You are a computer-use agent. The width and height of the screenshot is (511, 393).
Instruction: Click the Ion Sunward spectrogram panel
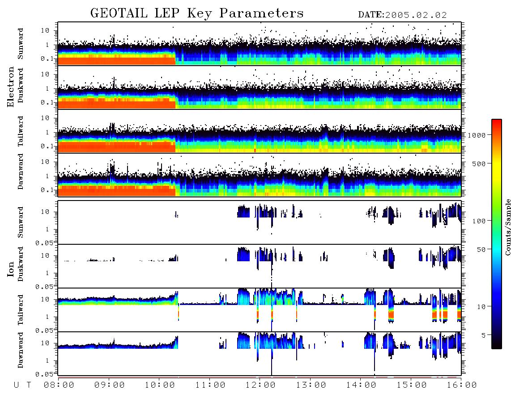[x=260, y=222]
